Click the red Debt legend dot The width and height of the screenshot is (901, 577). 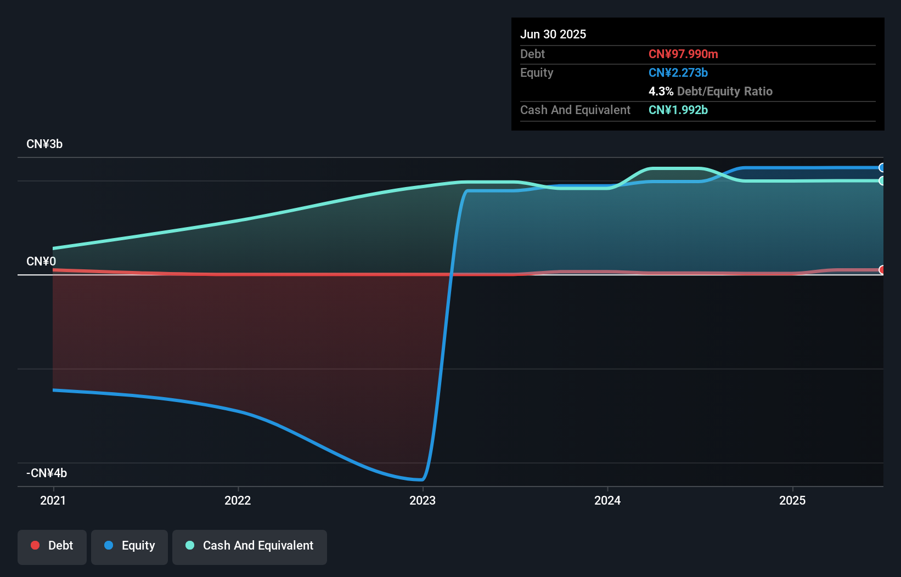[x=35, y=545]
